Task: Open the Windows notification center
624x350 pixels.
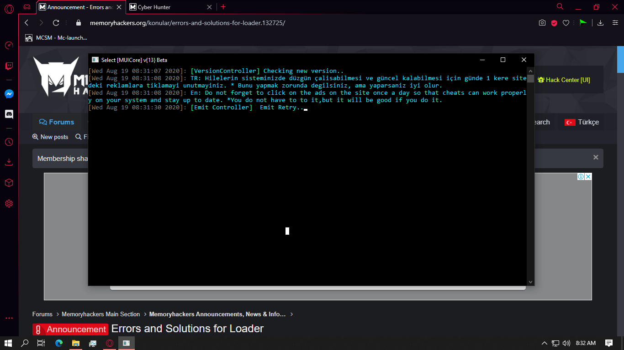Action: (609, 343)
